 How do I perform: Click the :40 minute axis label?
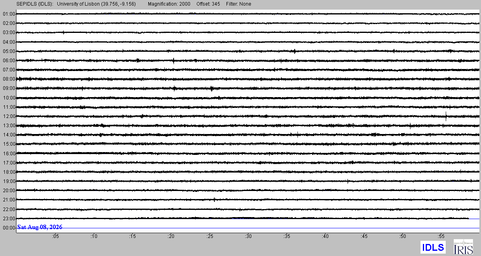tap(325, 236)
